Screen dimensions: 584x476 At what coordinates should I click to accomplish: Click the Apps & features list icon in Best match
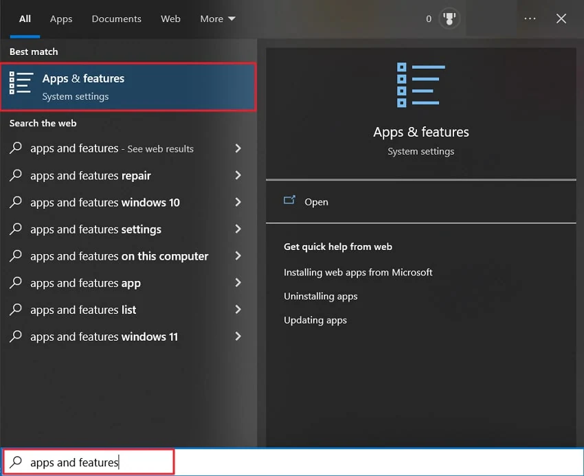coord(21,82)
